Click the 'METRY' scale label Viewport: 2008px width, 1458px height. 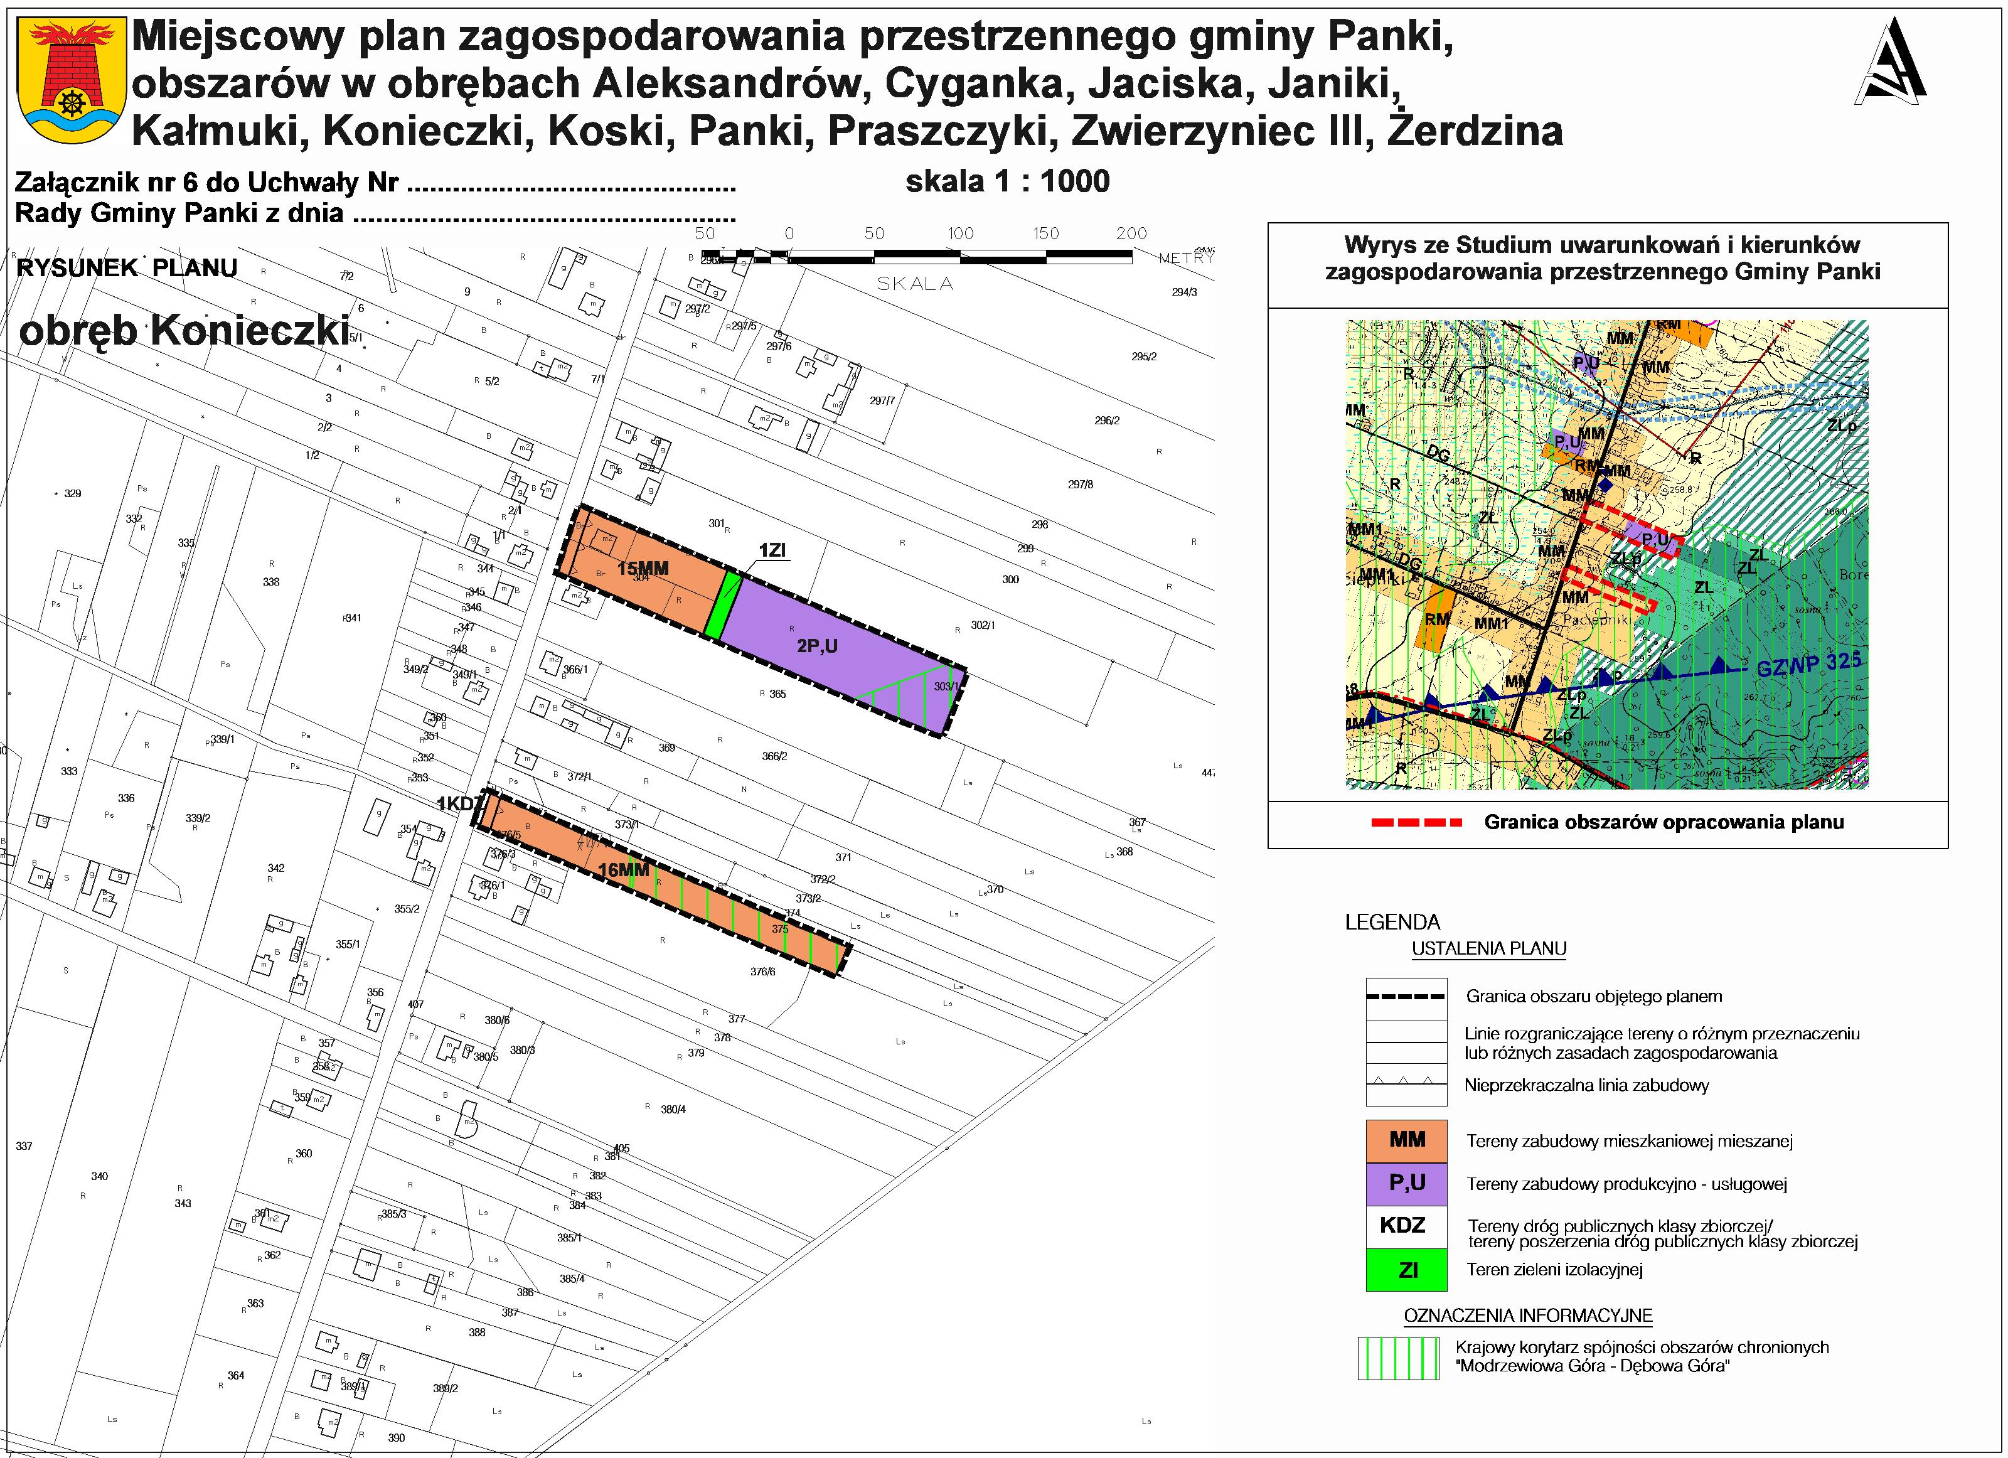1187,259
